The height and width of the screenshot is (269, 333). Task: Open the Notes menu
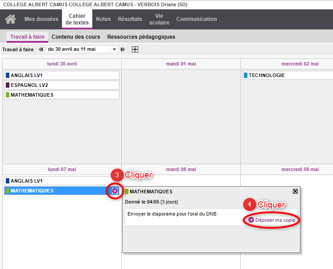click(x=103, y=19)
